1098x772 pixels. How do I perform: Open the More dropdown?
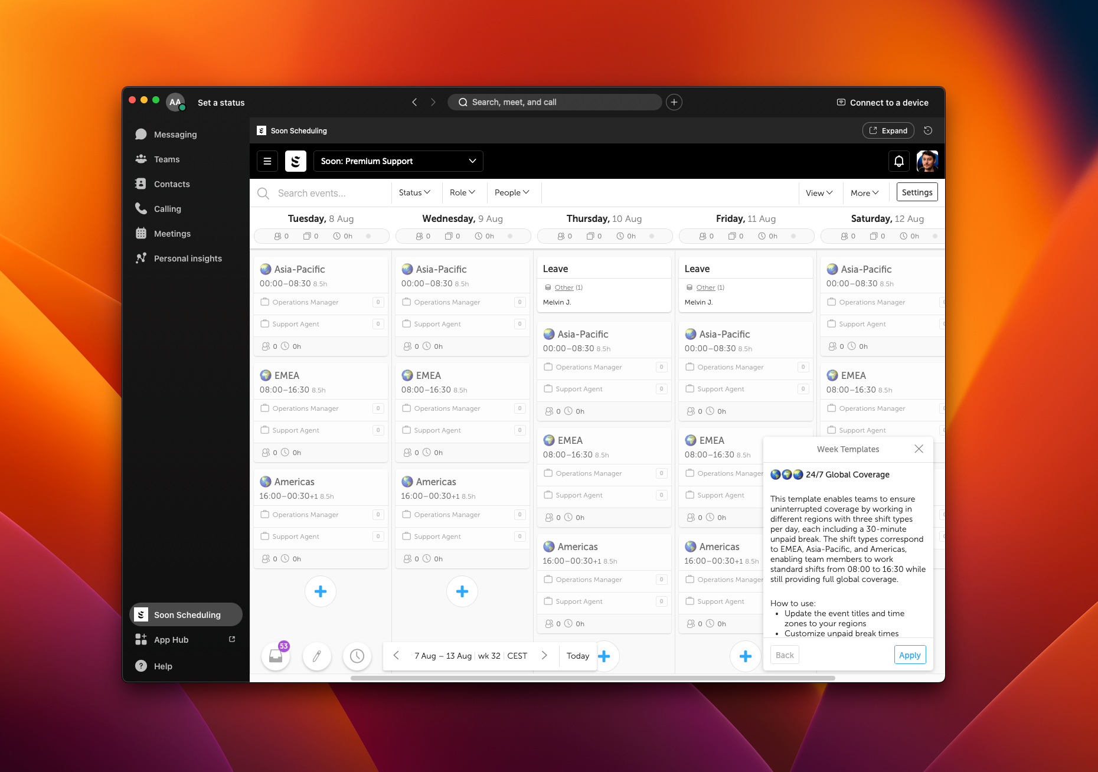pyautogui.click(x=865, y=193)
